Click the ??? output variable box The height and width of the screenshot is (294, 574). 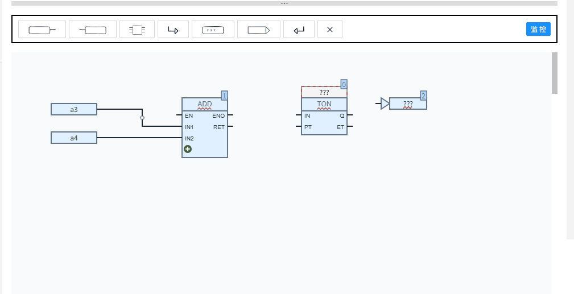pos(408,103)
